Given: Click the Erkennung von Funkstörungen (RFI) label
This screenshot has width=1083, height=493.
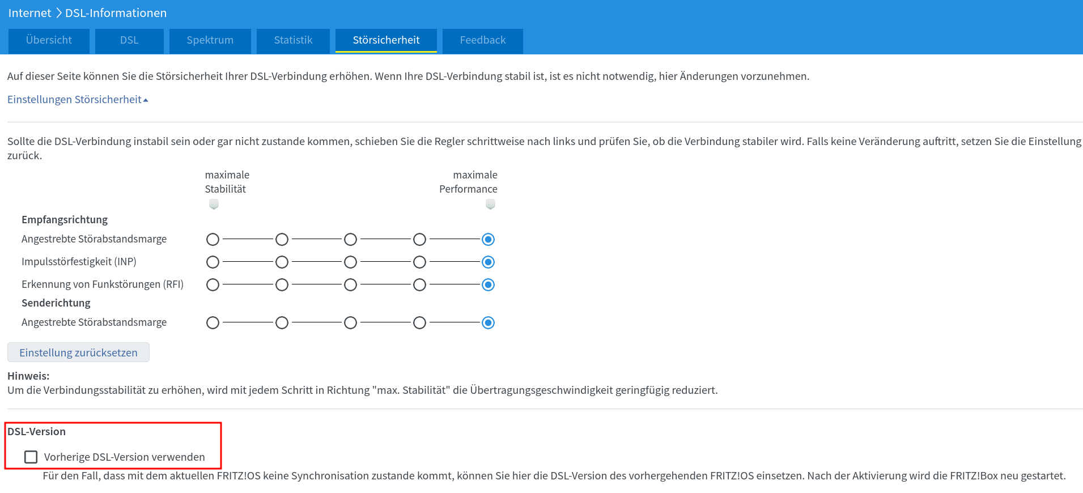Looking at the screenshot, I should (103, 284).
